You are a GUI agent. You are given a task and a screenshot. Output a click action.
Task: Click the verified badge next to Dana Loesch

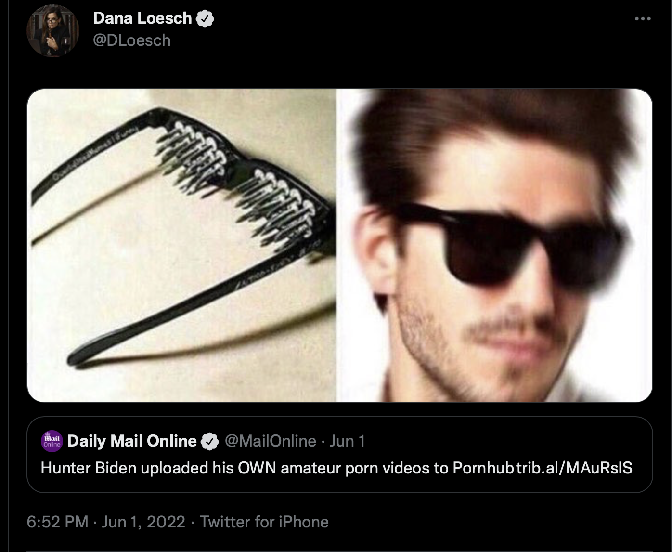coord(206,18)
